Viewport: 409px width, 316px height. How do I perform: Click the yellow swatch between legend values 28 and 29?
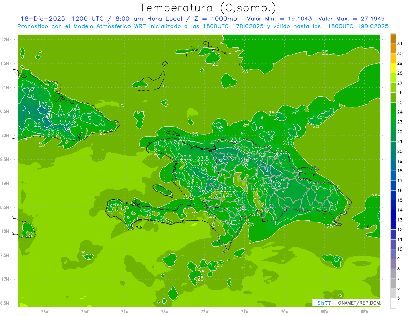pos(393,68)
